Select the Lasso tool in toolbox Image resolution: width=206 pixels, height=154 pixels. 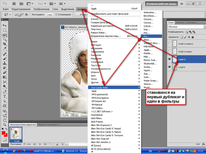(x=5, y=35)
